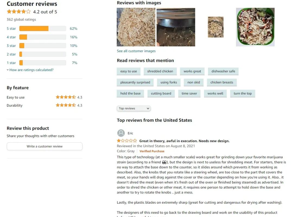Select the 'cutting board' mention tag

pos(161,94)
